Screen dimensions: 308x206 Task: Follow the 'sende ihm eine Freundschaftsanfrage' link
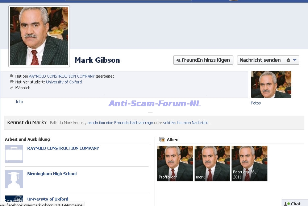pyautogui.click(x=120, y=123)
